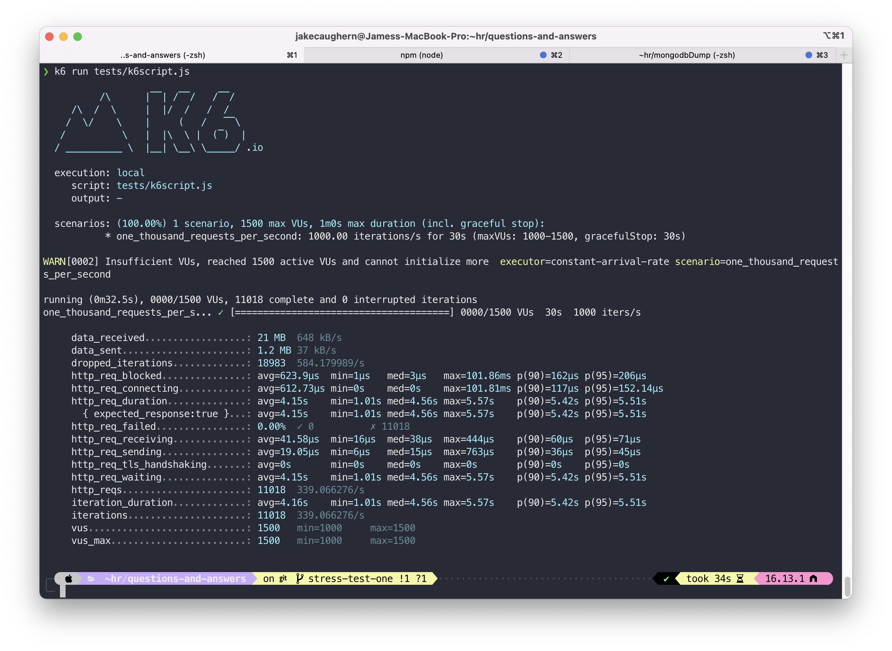This screenshot has height=651, width=892.
Task: Click the yellow minimize window button
Action: (x=63, y=37)
